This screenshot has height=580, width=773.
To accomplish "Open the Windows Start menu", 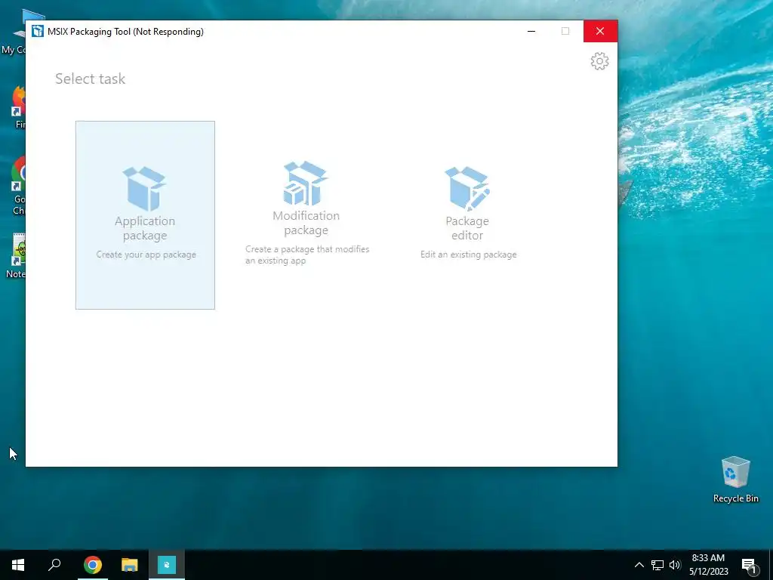I will (18, 565).
